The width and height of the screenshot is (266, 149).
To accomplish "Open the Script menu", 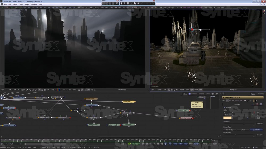I will click(27, 5).
